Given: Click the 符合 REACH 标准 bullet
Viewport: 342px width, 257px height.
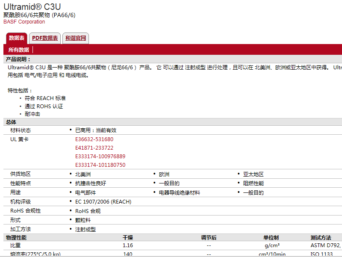Looking at the screenshot, I should [x=45, y=98].
